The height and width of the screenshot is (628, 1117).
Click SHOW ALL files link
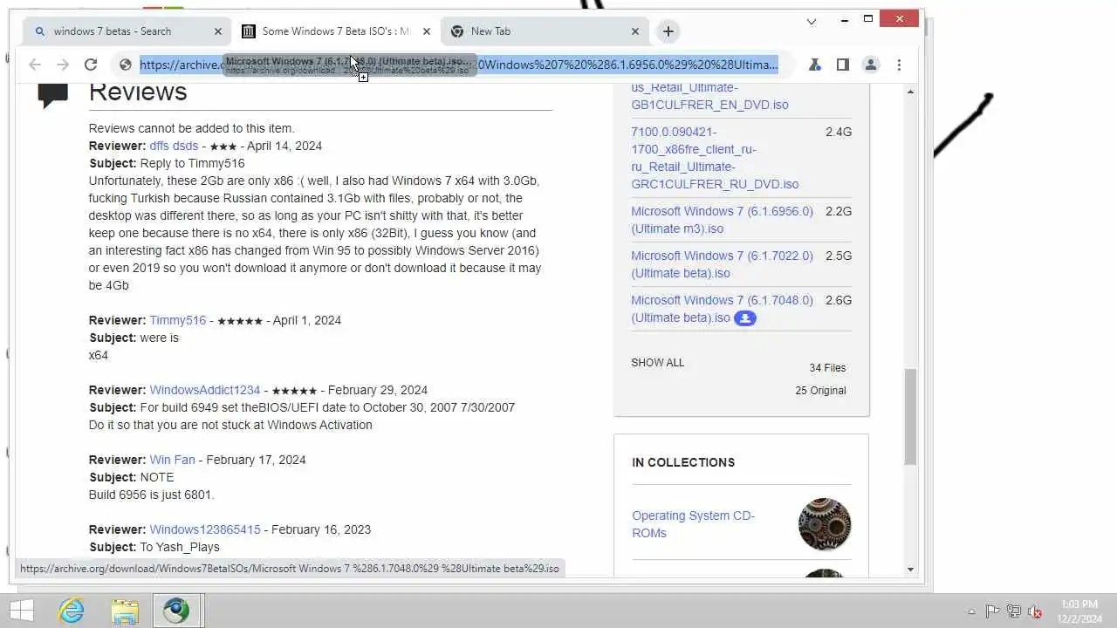coord(657,362)
